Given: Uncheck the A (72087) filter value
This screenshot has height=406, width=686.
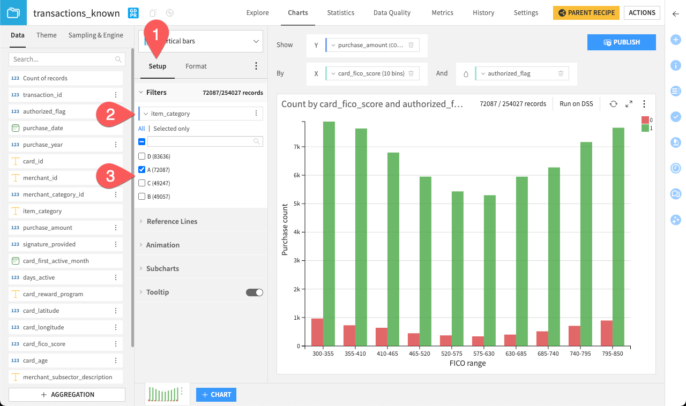Looking at the screenshot, I should 141,170.
